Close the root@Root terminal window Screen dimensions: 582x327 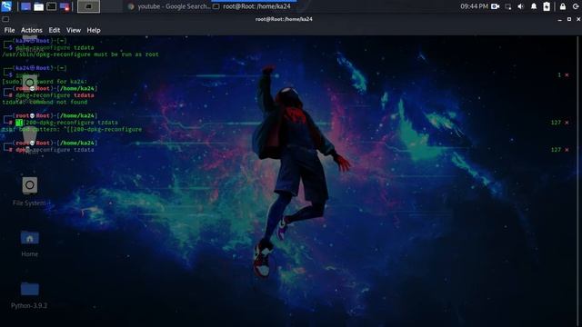578,19
